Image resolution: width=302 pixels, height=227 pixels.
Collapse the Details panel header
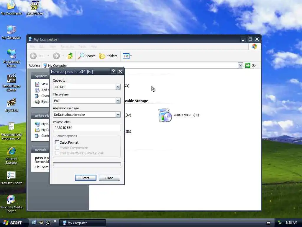[x=40, y=150]
